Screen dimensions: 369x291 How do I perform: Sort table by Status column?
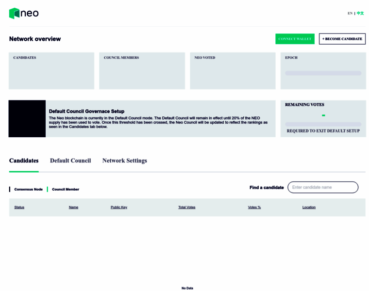pyautogui.click(x=19, y=207)
